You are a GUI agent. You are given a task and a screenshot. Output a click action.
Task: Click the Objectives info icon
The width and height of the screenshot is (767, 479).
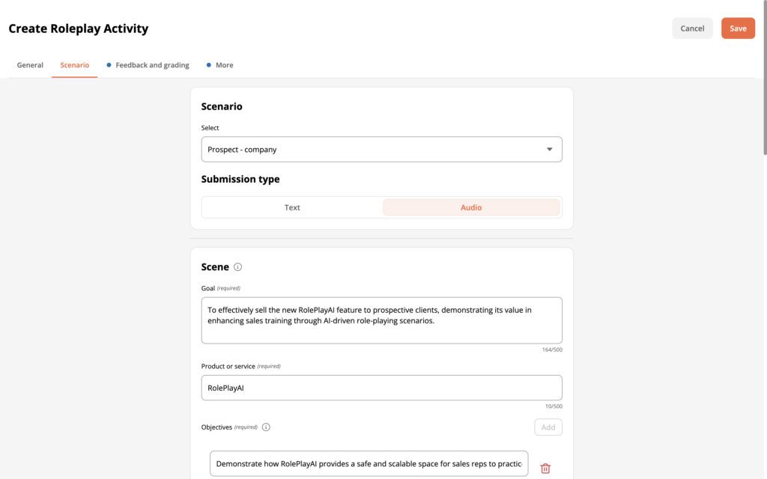pyautogui.click(x=266, y=427)
